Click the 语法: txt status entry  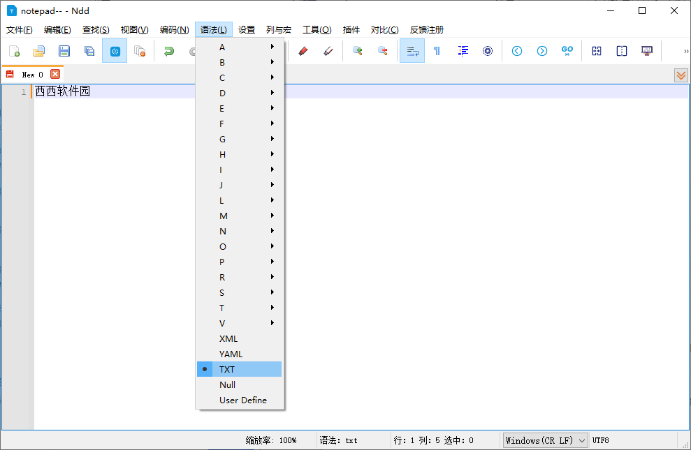coord(338,440)
